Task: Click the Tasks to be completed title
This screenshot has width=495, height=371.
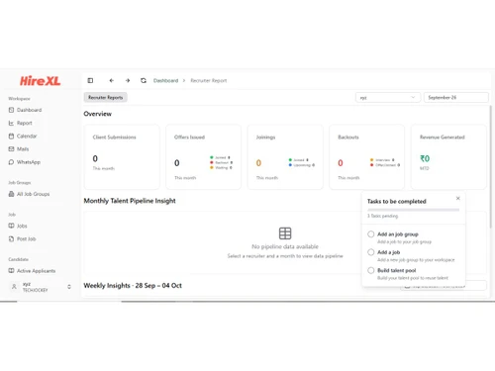Action: 397,201
